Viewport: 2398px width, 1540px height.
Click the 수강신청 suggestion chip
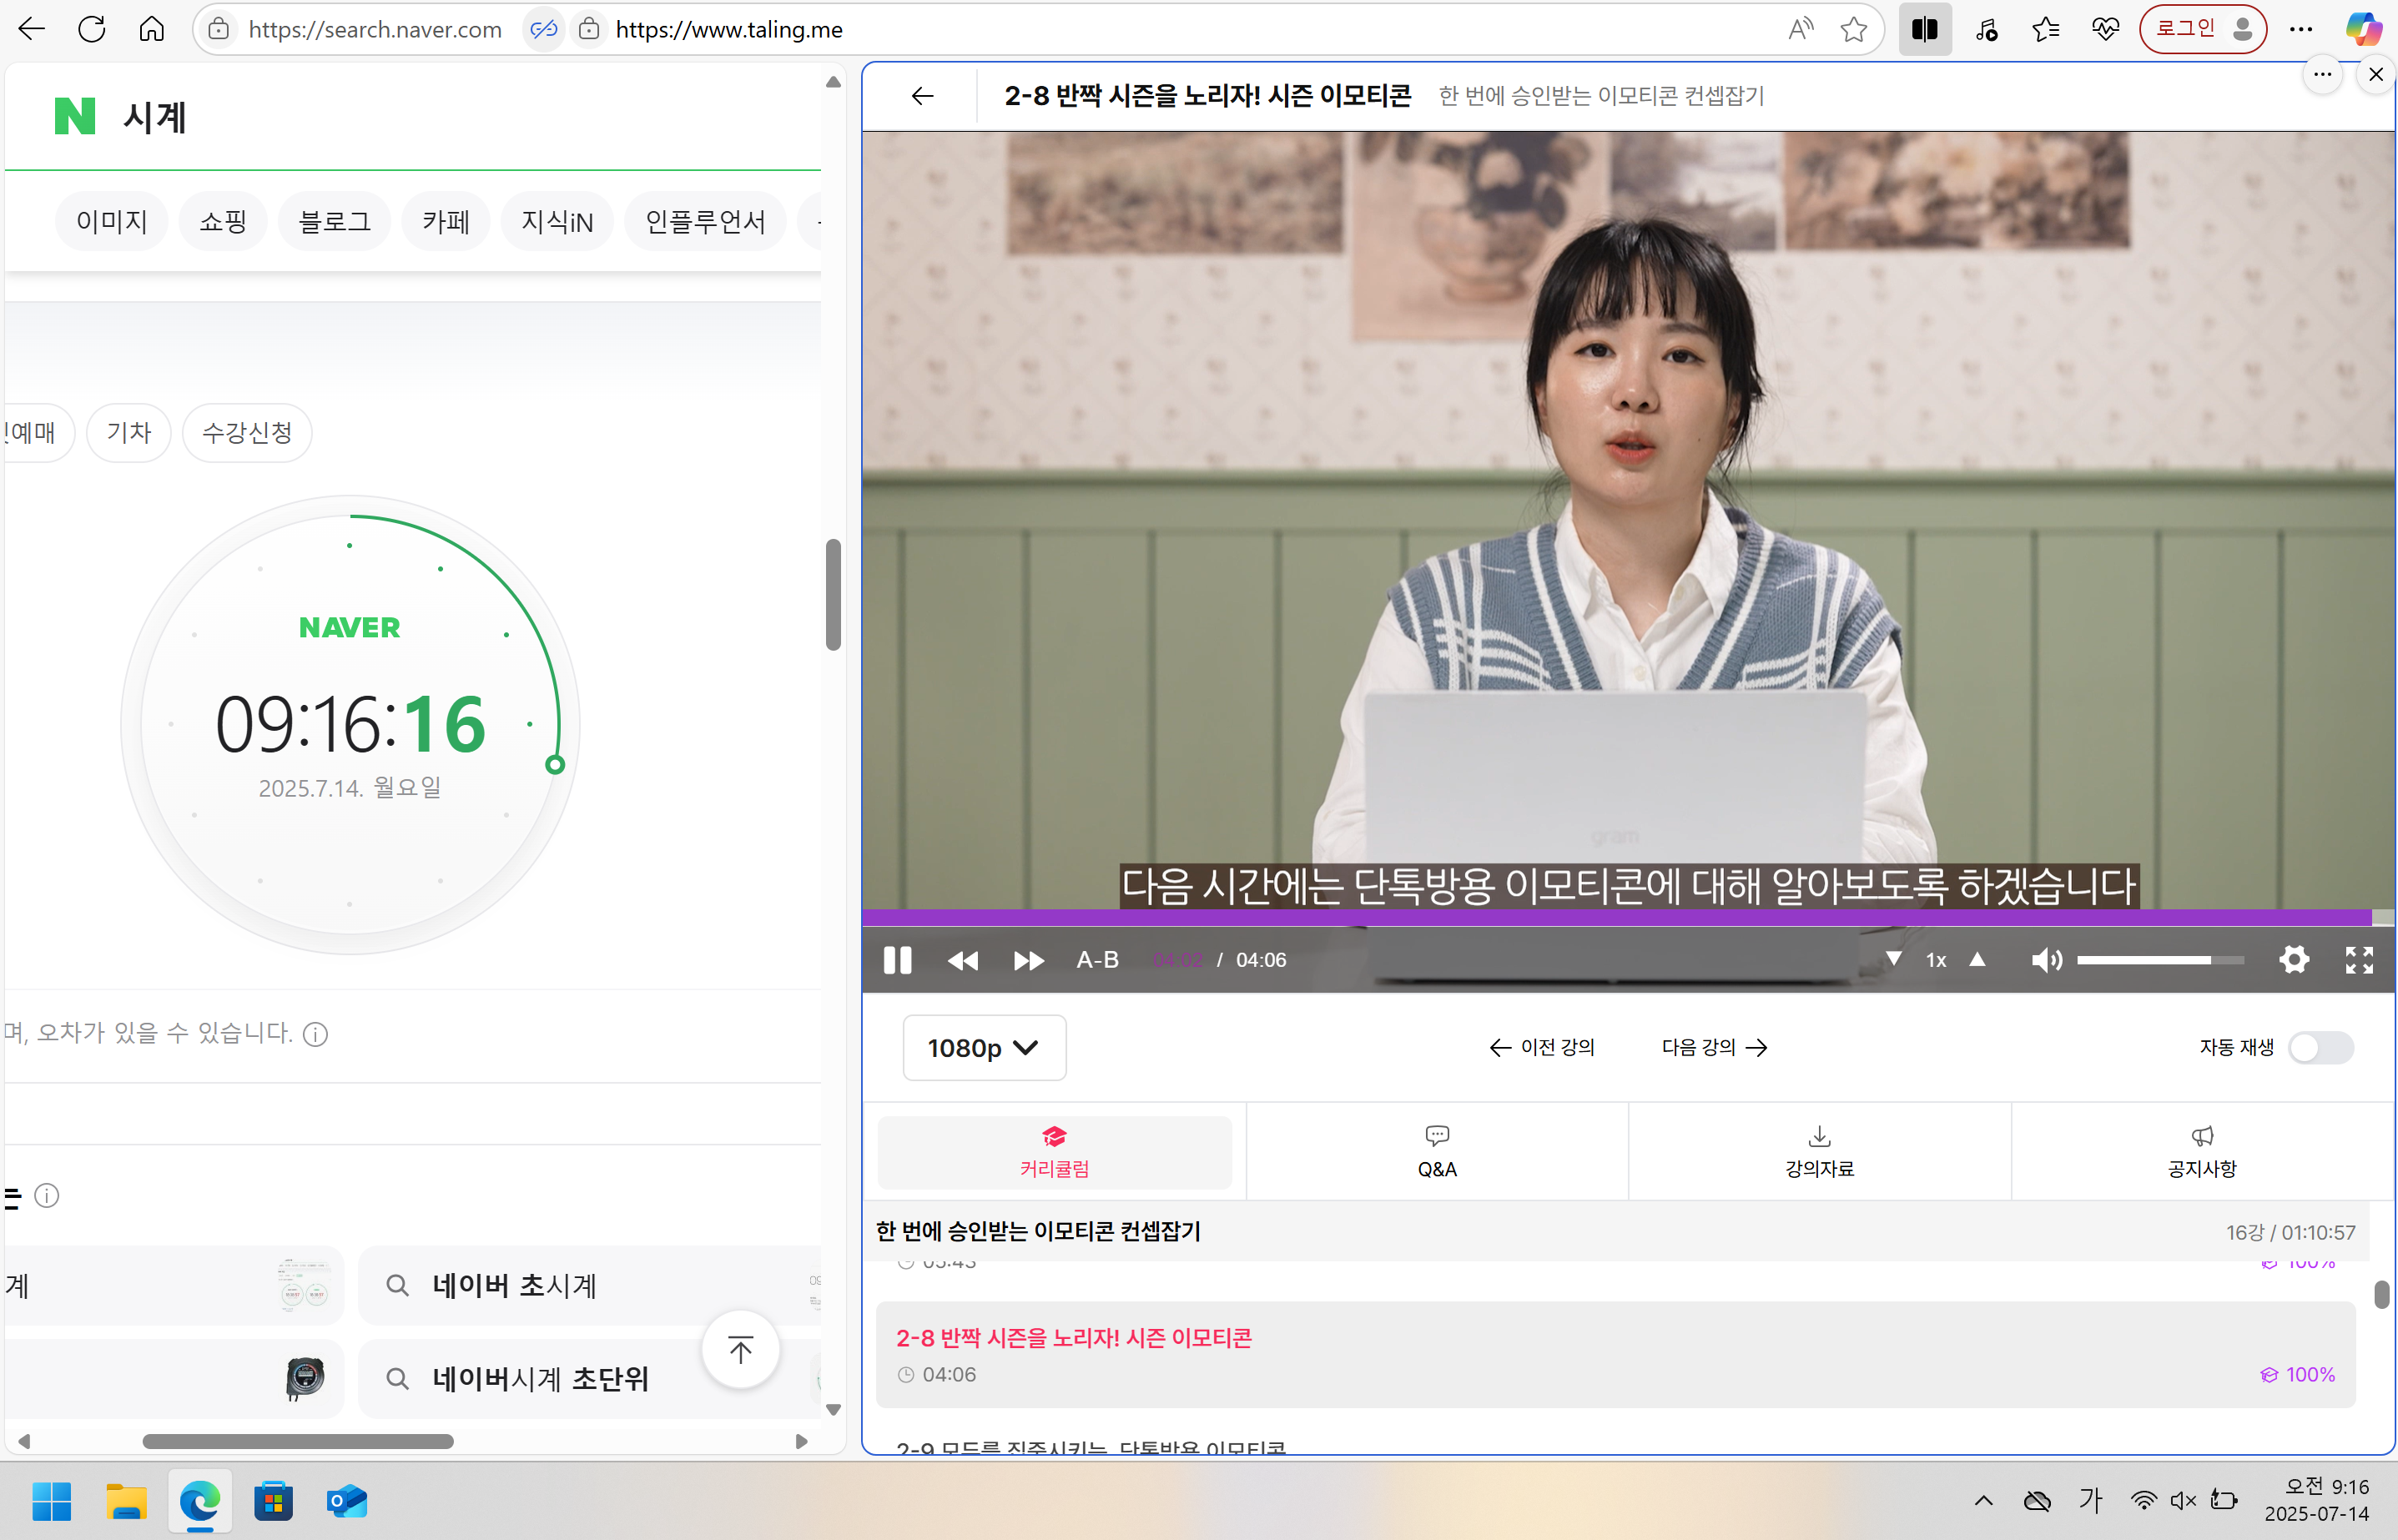247,433
